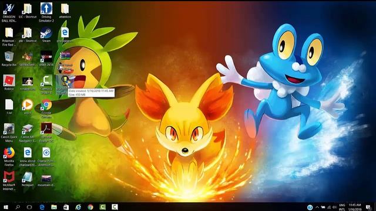The height and width of the screenshot is (211, 376).
Task: Open File Explorer from the taskbar
Action: 54,207
